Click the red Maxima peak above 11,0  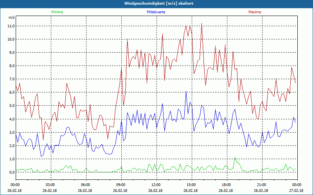[201, 23]
